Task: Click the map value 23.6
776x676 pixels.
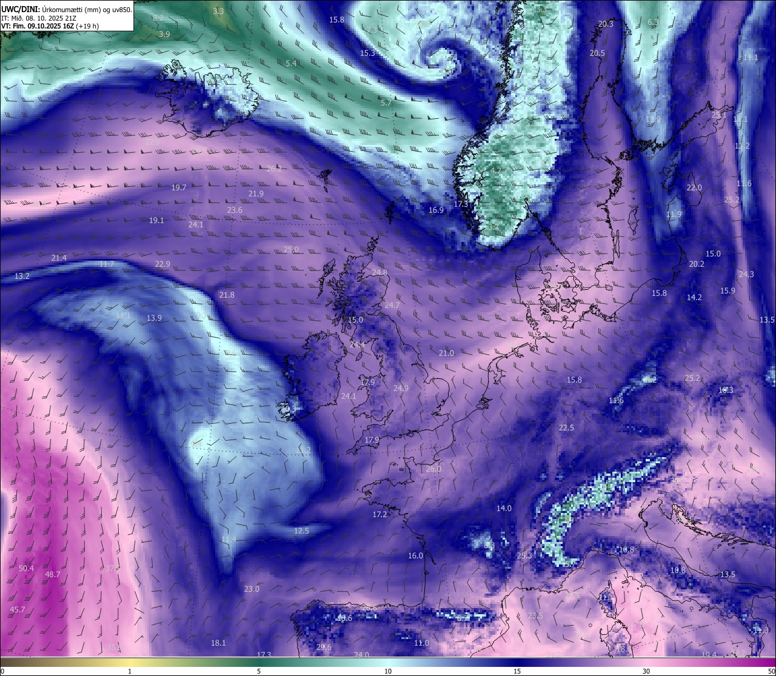Action: click(x=235, y=210)
